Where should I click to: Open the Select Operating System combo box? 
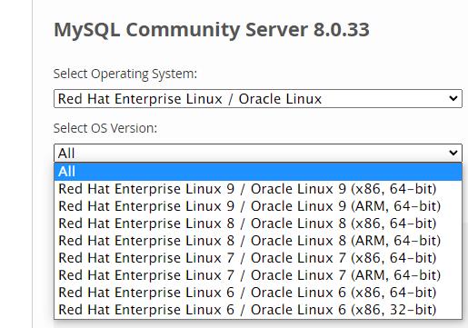click(x=258, y=98)
